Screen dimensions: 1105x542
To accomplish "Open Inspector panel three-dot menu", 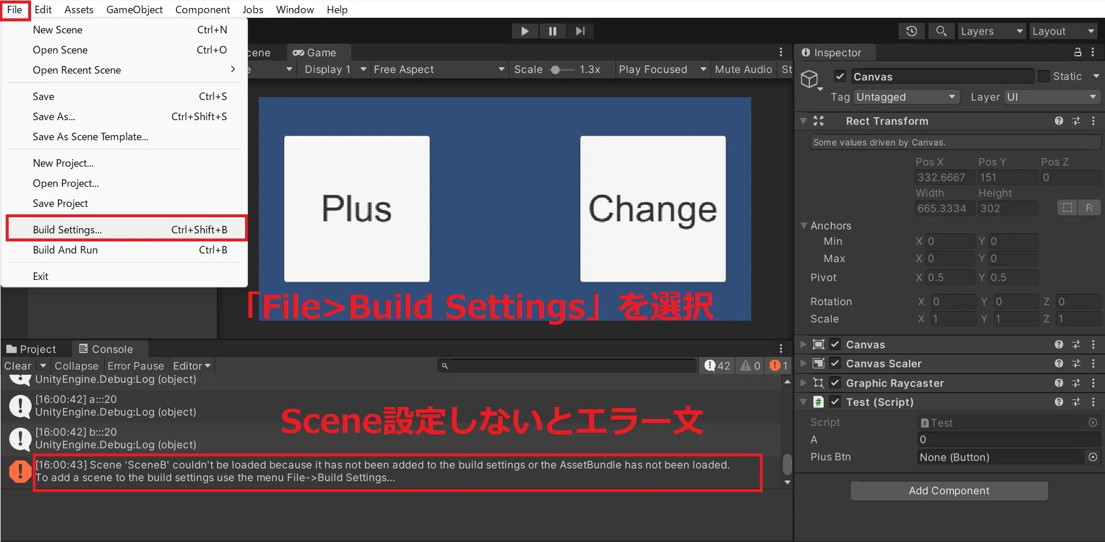I will coord(1093,52).
